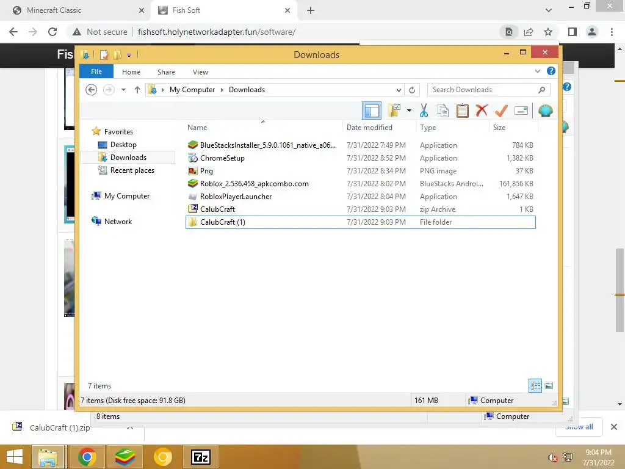Open the View ribbon tab
625x469 pixels.
tap(200, 72)
